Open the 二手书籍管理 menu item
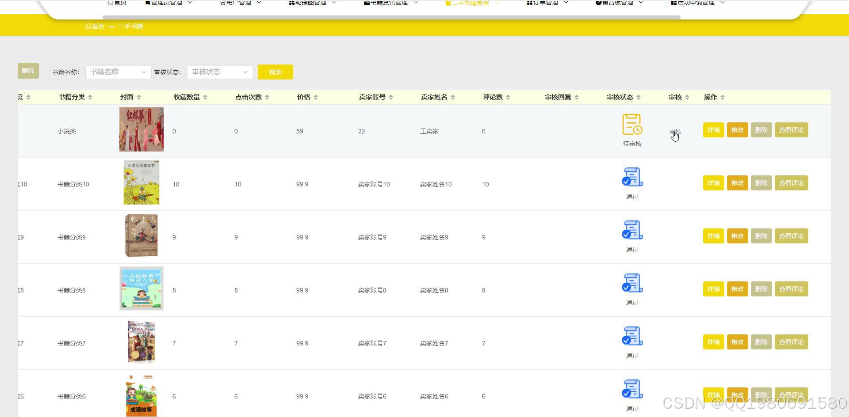Screen dimensions: 849x417 click(x=472, y=3)
